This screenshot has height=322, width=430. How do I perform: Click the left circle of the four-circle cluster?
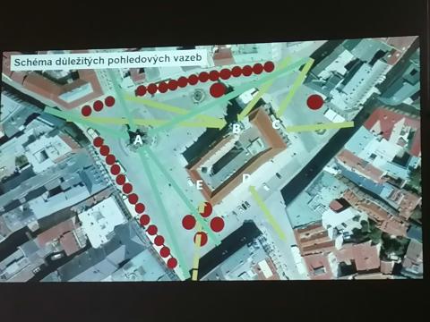click(189, 222)
